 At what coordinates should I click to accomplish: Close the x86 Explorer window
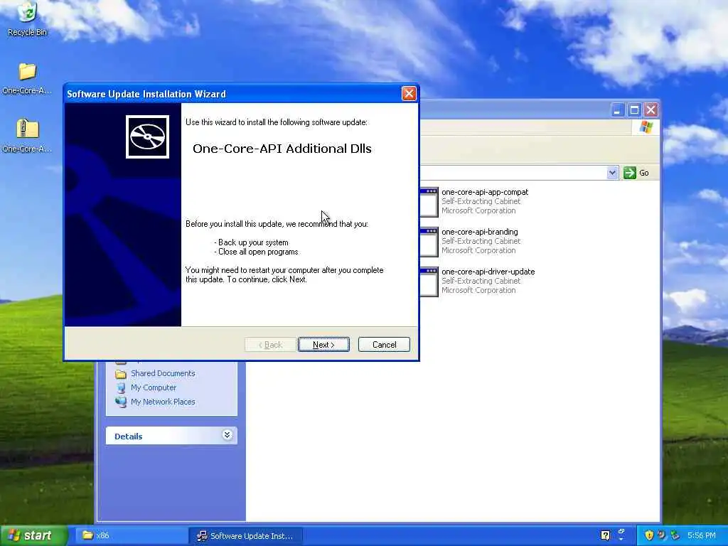tap(651, 110)
